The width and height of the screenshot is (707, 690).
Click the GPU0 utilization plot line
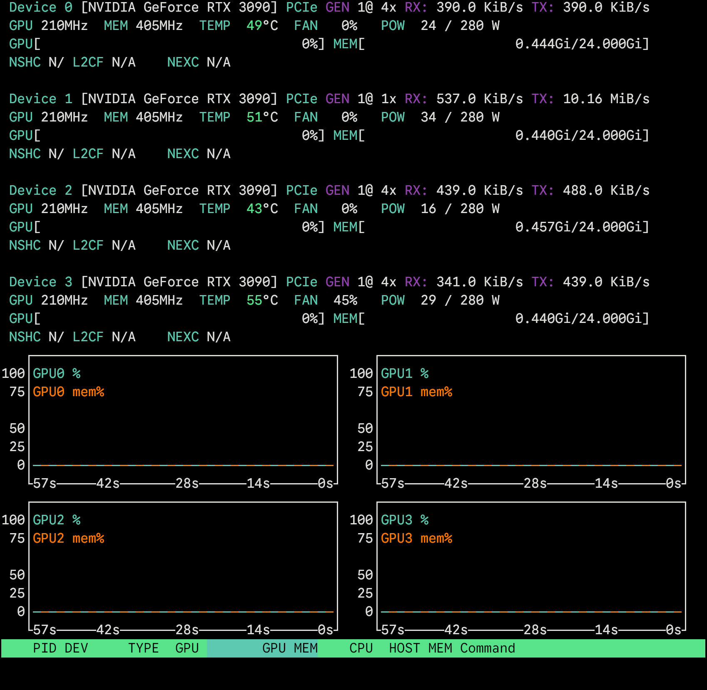click(x=183, y=465)
